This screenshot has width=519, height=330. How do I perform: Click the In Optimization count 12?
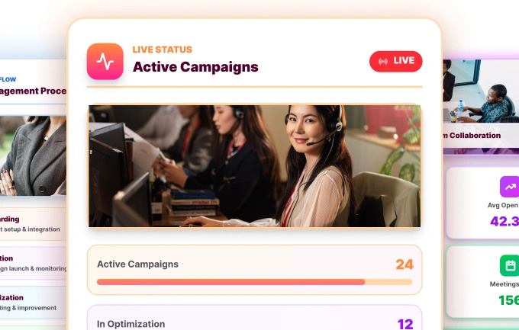coord(405,324)
